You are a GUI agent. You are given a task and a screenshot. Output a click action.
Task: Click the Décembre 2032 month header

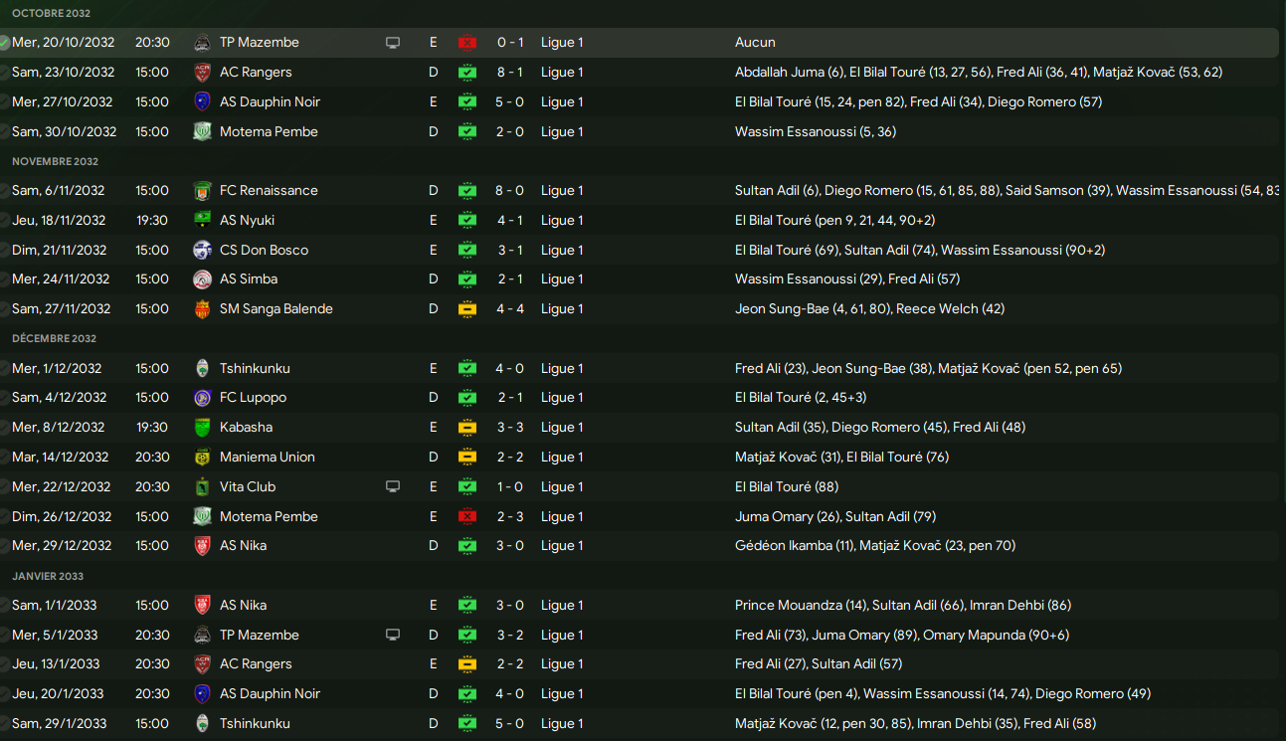click(x=54, y=339)
